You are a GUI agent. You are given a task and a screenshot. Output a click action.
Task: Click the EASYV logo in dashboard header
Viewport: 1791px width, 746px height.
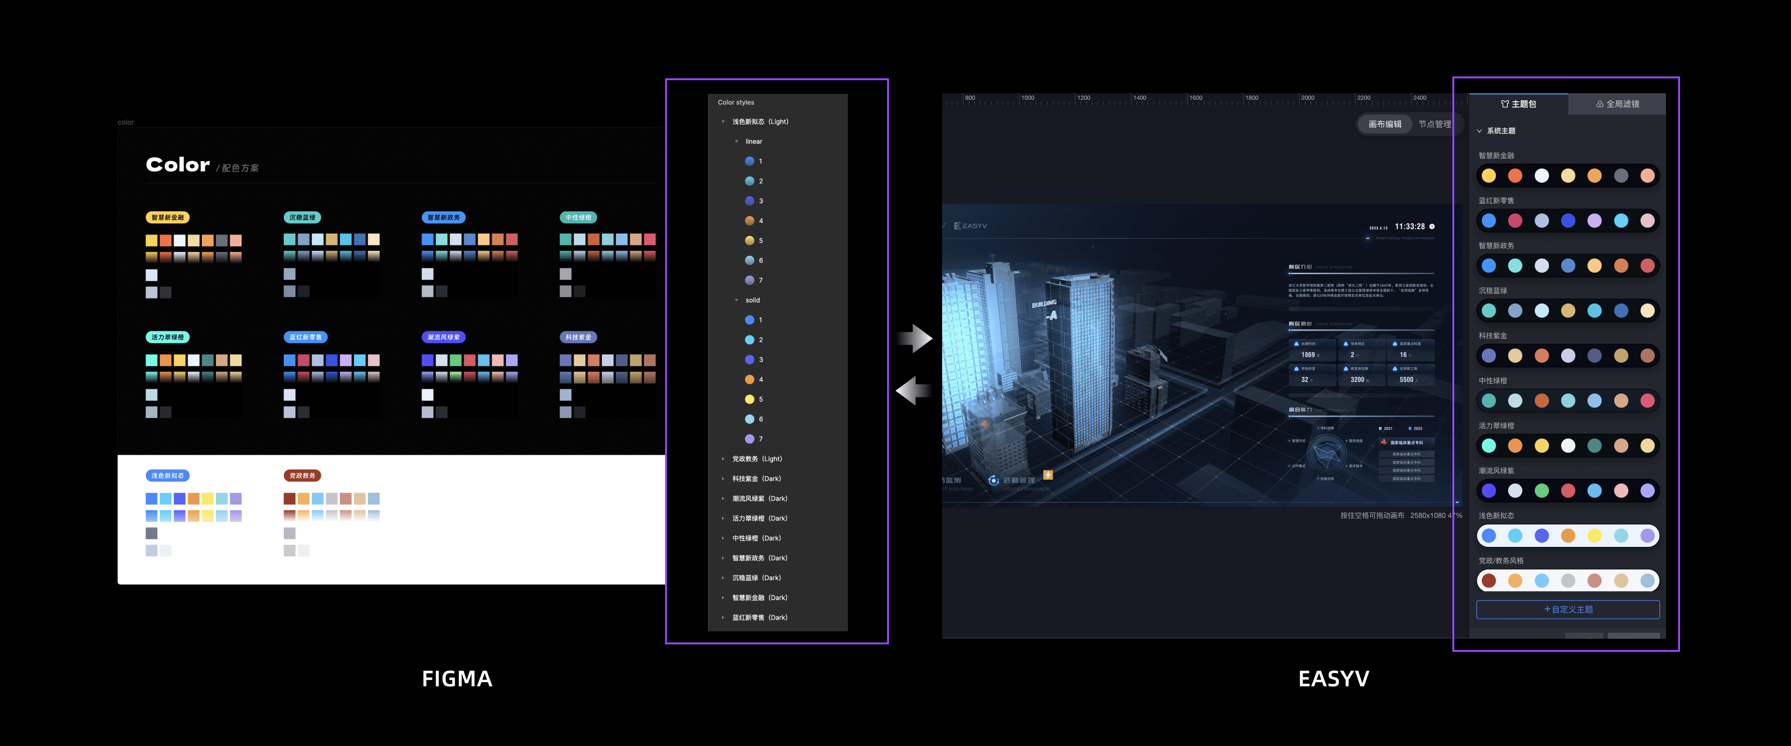(971, 226)
